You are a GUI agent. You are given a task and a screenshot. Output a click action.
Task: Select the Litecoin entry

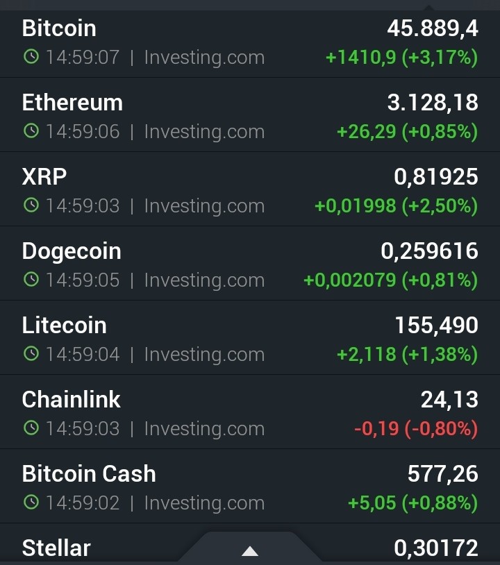coord(250,337)
